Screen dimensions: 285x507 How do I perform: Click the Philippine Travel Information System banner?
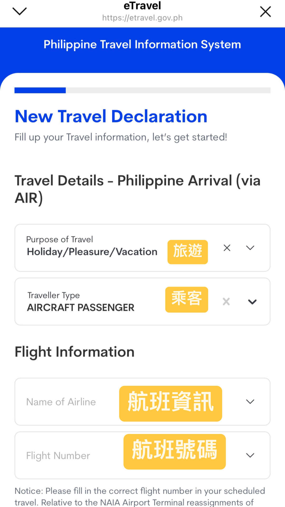[142, 44]
